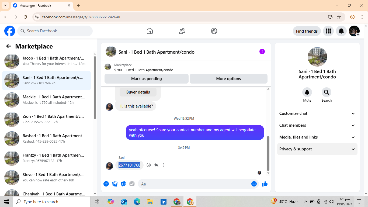Viewport: 368px width, 207px height.
Task: Reply to Sani's phone number message
Action: pos(156,165)
